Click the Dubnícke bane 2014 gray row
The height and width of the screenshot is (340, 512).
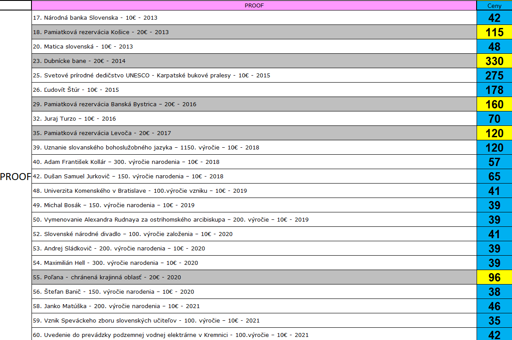click(x=175, y=61)
